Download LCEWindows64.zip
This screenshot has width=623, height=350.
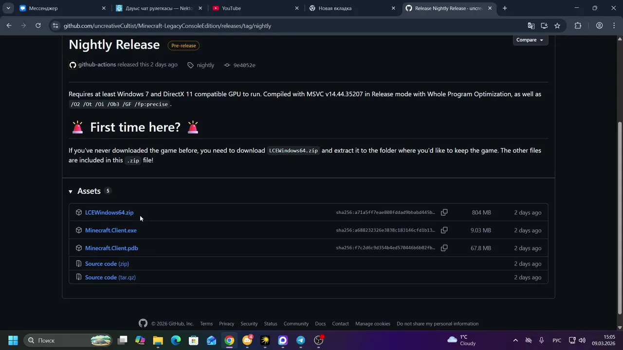point(109,212)
